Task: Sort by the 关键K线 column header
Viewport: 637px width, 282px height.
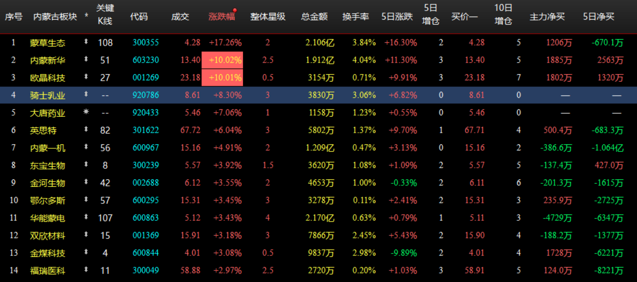Action: [x=105, y=15]
